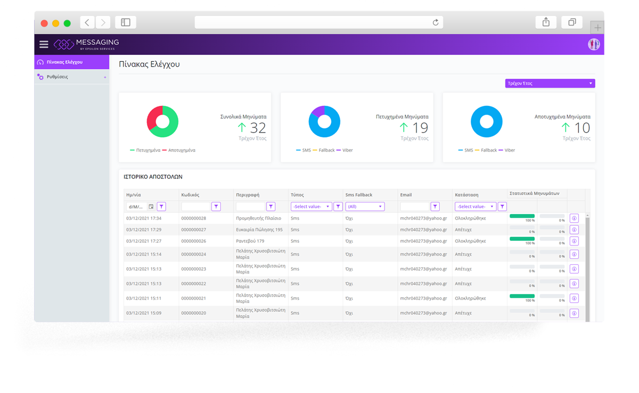Open the hamburger menu in the header
Viewport: 639px width, 393px height.
pyautogui.click(x=44, y=45)
